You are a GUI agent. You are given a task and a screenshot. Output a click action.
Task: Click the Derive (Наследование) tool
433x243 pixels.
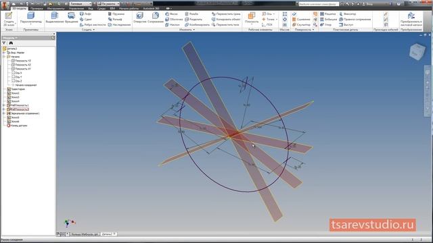119,24
